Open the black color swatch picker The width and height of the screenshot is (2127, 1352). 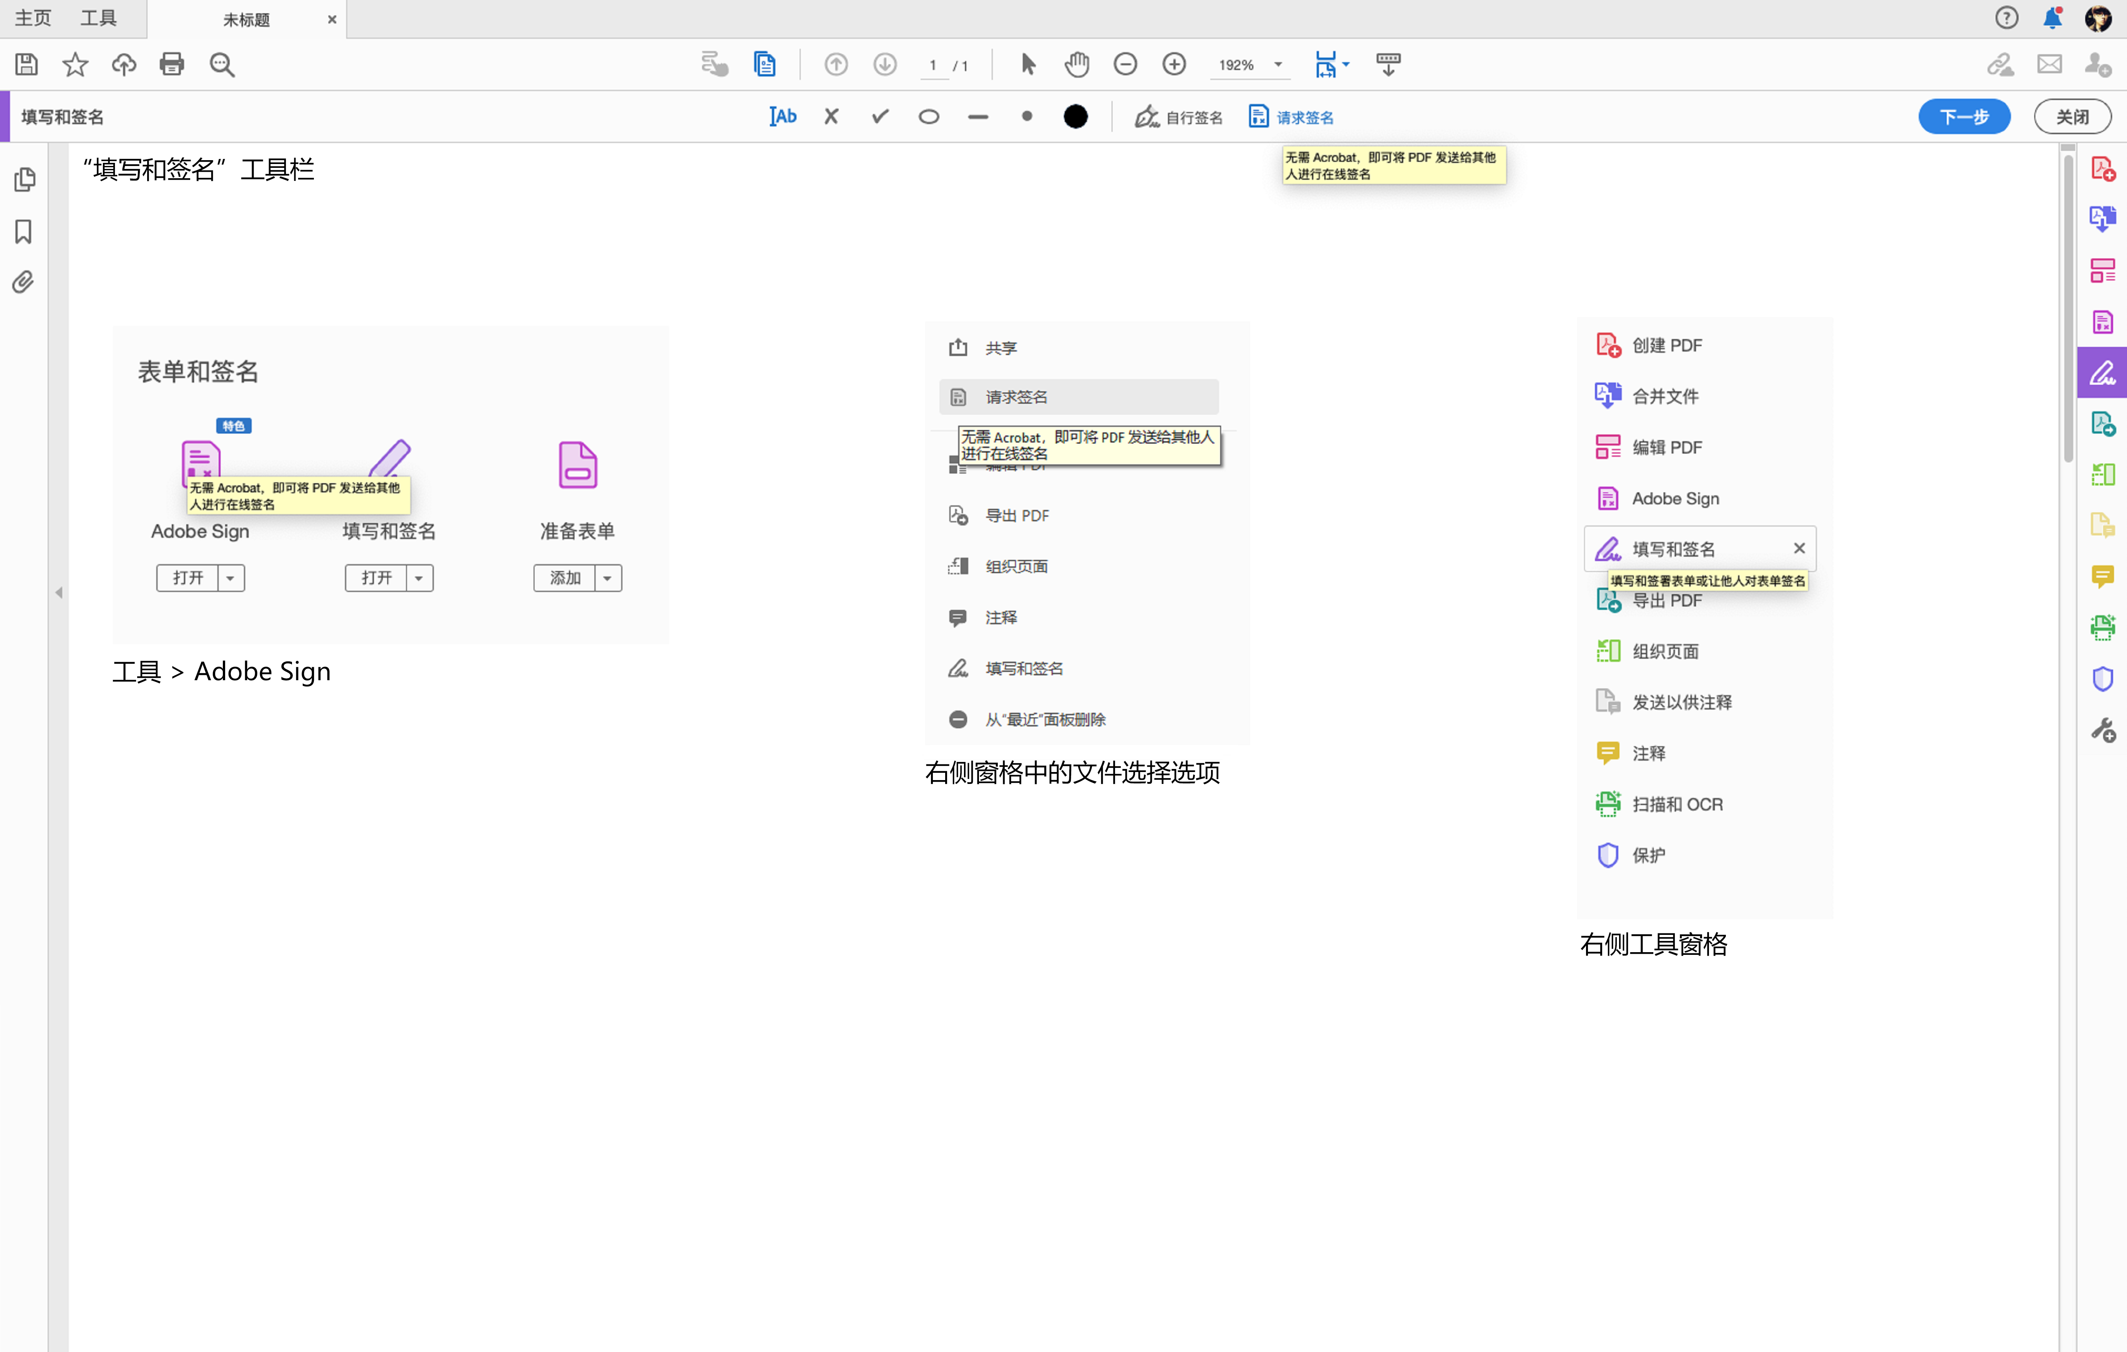tap(1076, 116)
